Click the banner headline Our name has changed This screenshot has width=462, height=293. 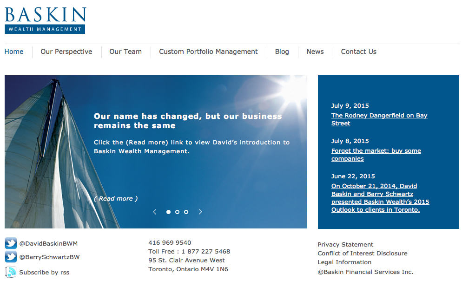(x=188, y=121)
